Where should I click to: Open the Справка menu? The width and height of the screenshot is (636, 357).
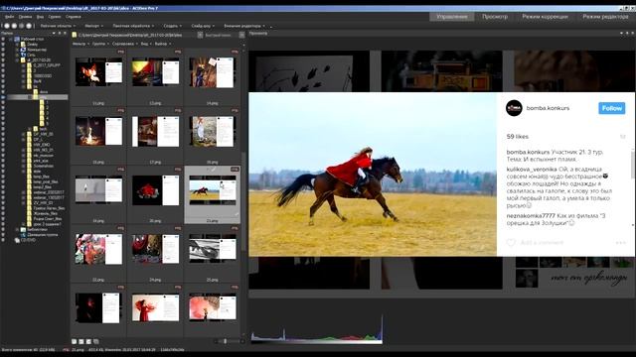pyautogui.click(x=74, y=17)
